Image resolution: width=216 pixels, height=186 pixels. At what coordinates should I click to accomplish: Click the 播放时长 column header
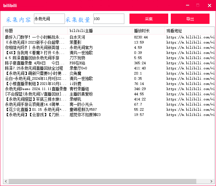148,31
